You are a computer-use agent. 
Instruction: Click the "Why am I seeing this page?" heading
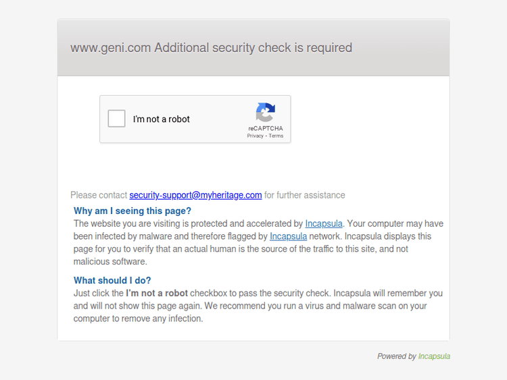132,211
